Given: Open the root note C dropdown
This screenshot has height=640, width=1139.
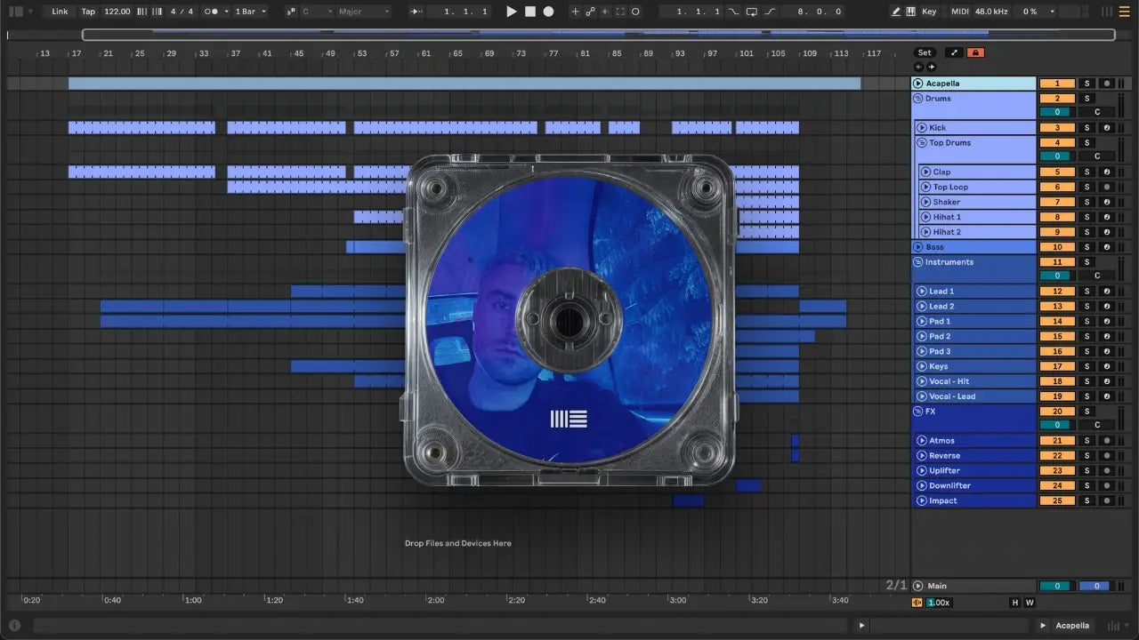Looking at the screenshot, I should (318, 12).
